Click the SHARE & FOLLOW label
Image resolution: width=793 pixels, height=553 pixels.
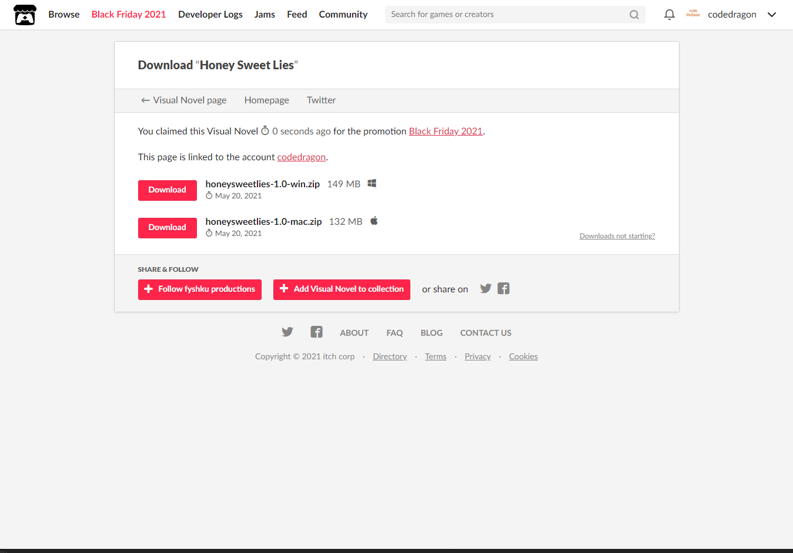tap(168, 269)
